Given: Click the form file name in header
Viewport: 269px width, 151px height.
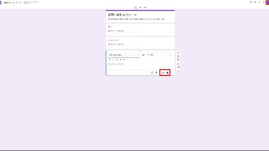Looking at the screenshot, I should [x=9, y=3].
